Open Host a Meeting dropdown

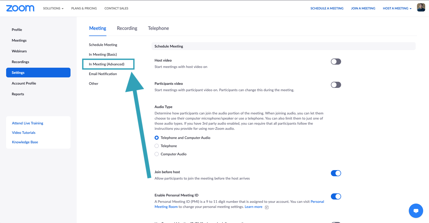click(397, 8)
